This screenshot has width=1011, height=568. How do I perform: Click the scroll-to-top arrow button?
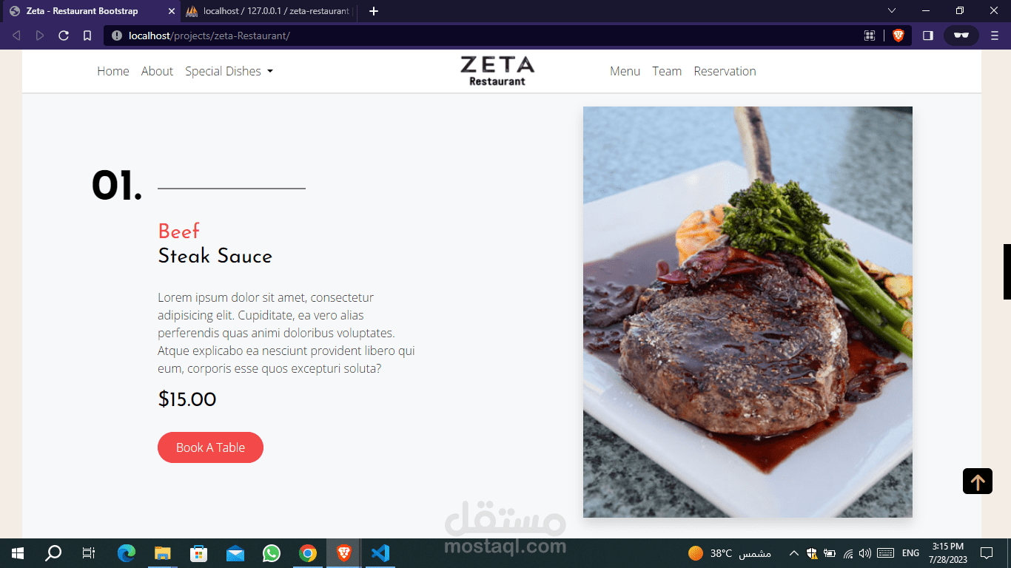point(977,481)
